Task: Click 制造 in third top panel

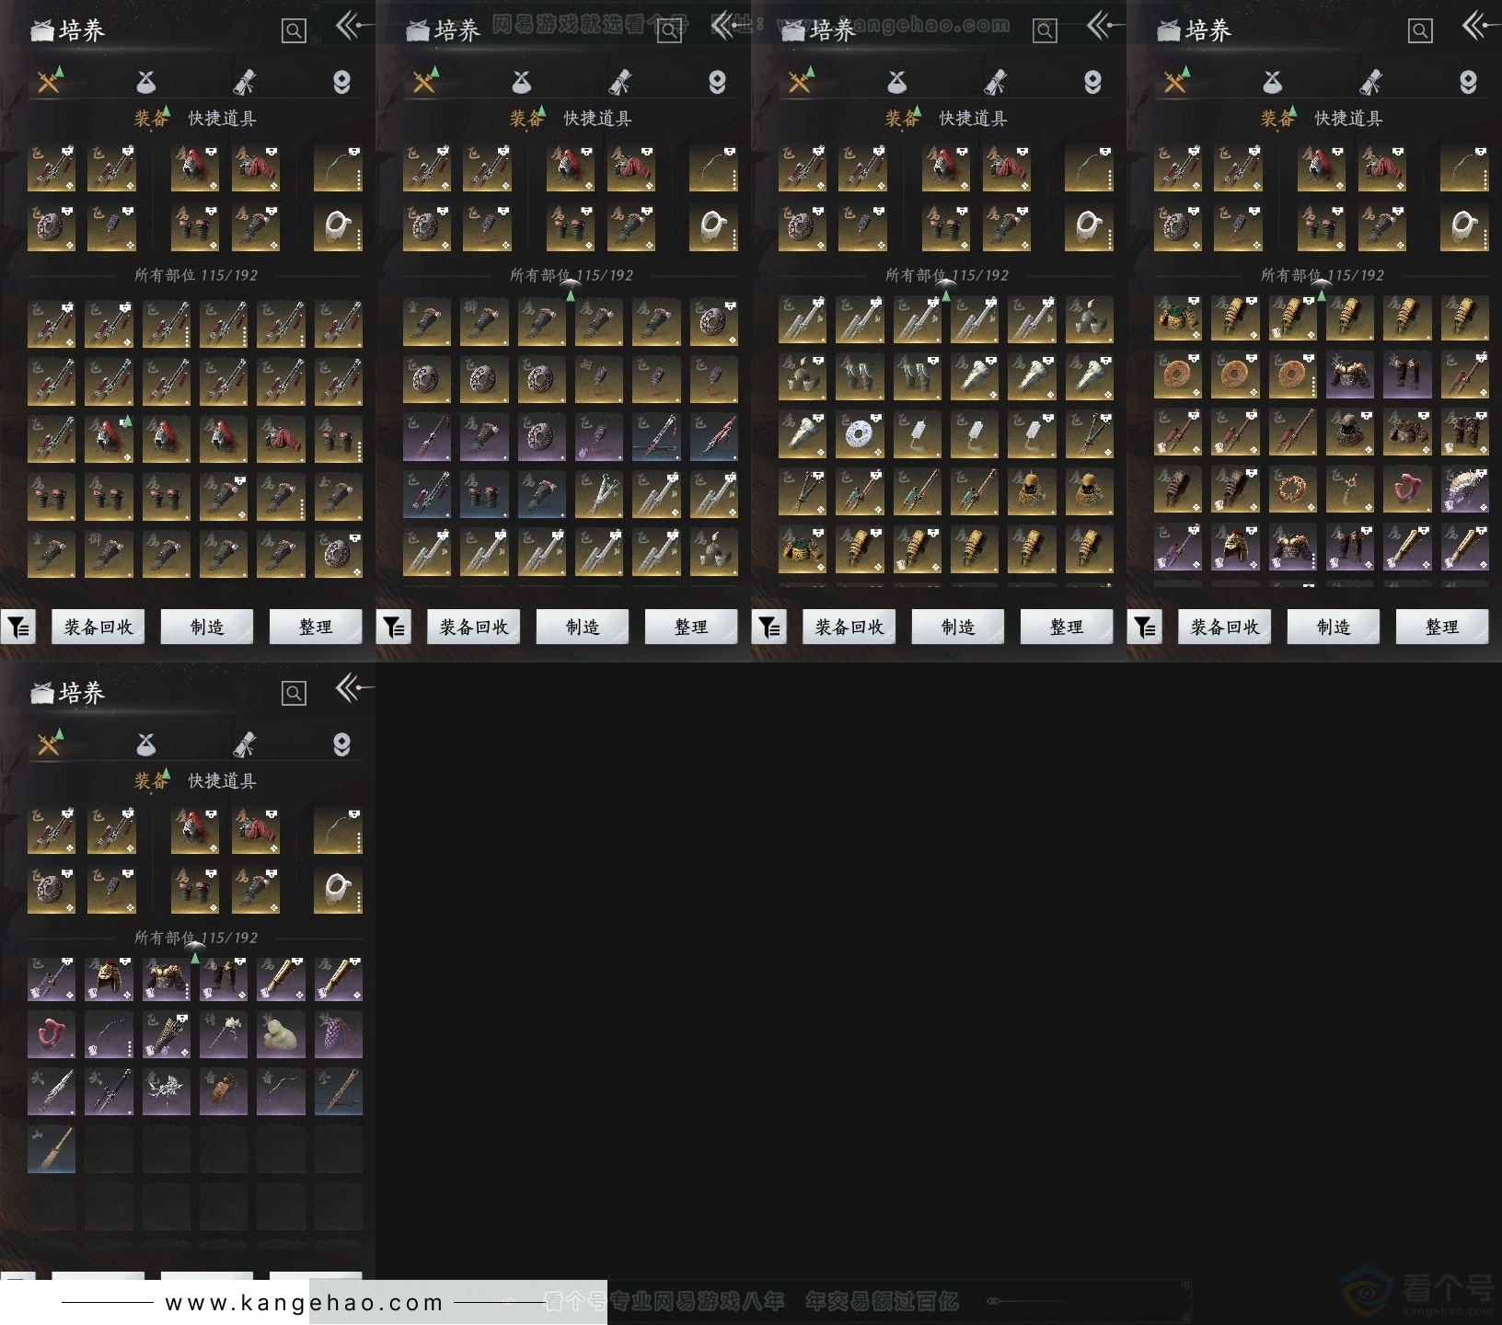Action: [x=958, y=628]
